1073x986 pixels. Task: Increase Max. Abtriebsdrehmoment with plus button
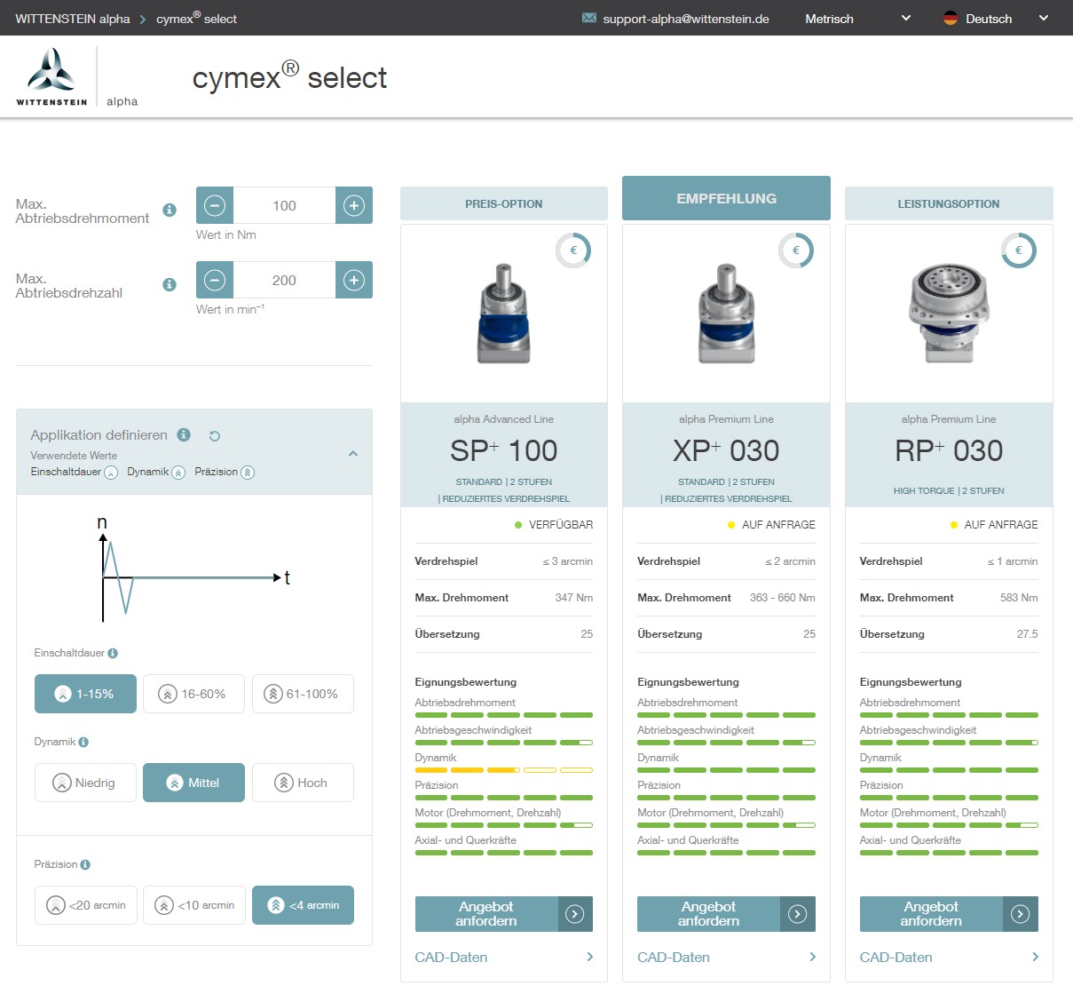[354, 205]
